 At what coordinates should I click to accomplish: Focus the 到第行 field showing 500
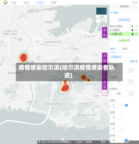point(119,93)
